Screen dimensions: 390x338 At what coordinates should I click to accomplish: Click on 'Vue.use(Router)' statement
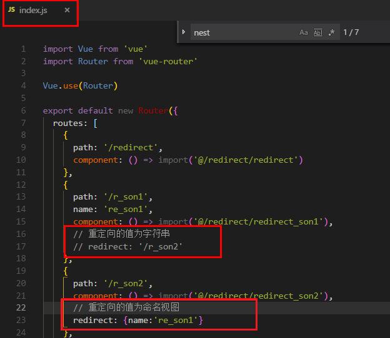(80, 86)
